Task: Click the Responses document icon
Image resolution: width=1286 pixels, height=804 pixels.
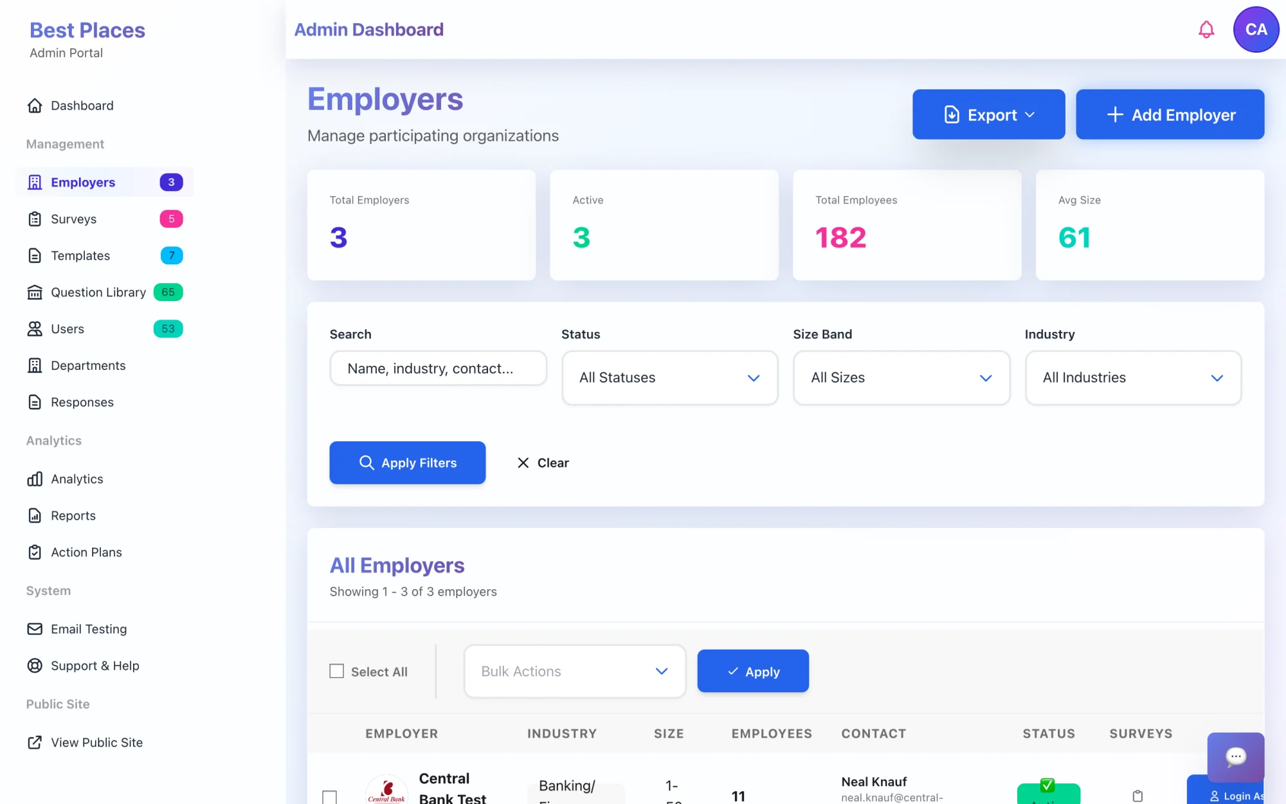Action: [x=35, y=403]
